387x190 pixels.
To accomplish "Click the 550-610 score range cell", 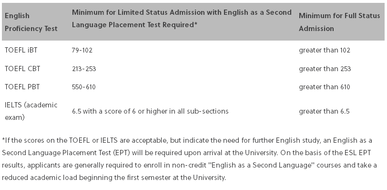I will click(84, 87).
